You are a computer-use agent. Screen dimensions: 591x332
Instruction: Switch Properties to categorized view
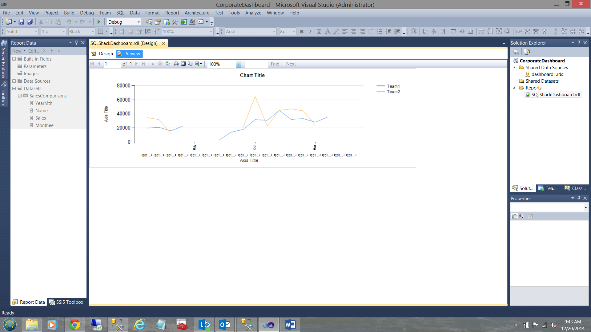[514, 216]
